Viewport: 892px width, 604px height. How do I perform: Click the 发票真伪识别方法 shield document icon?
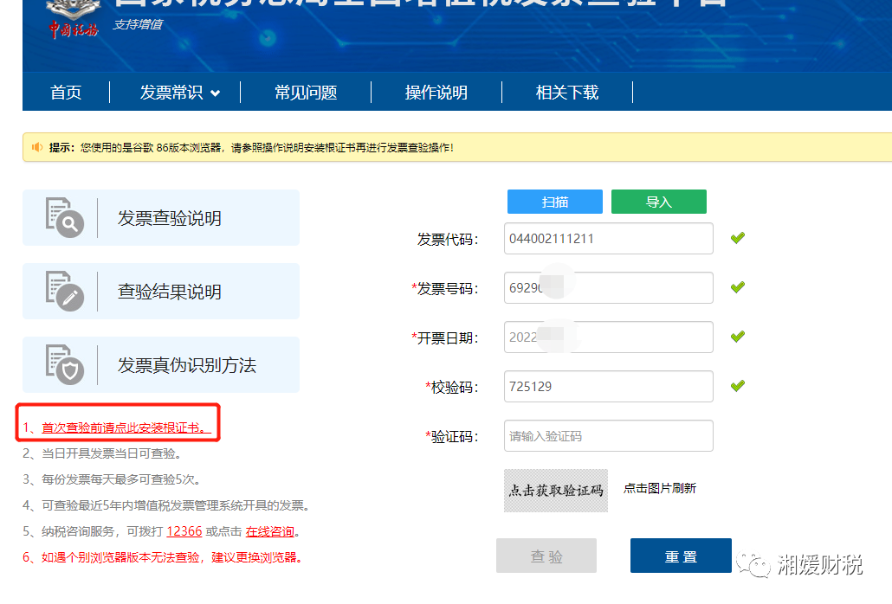[x=65, y=364]
